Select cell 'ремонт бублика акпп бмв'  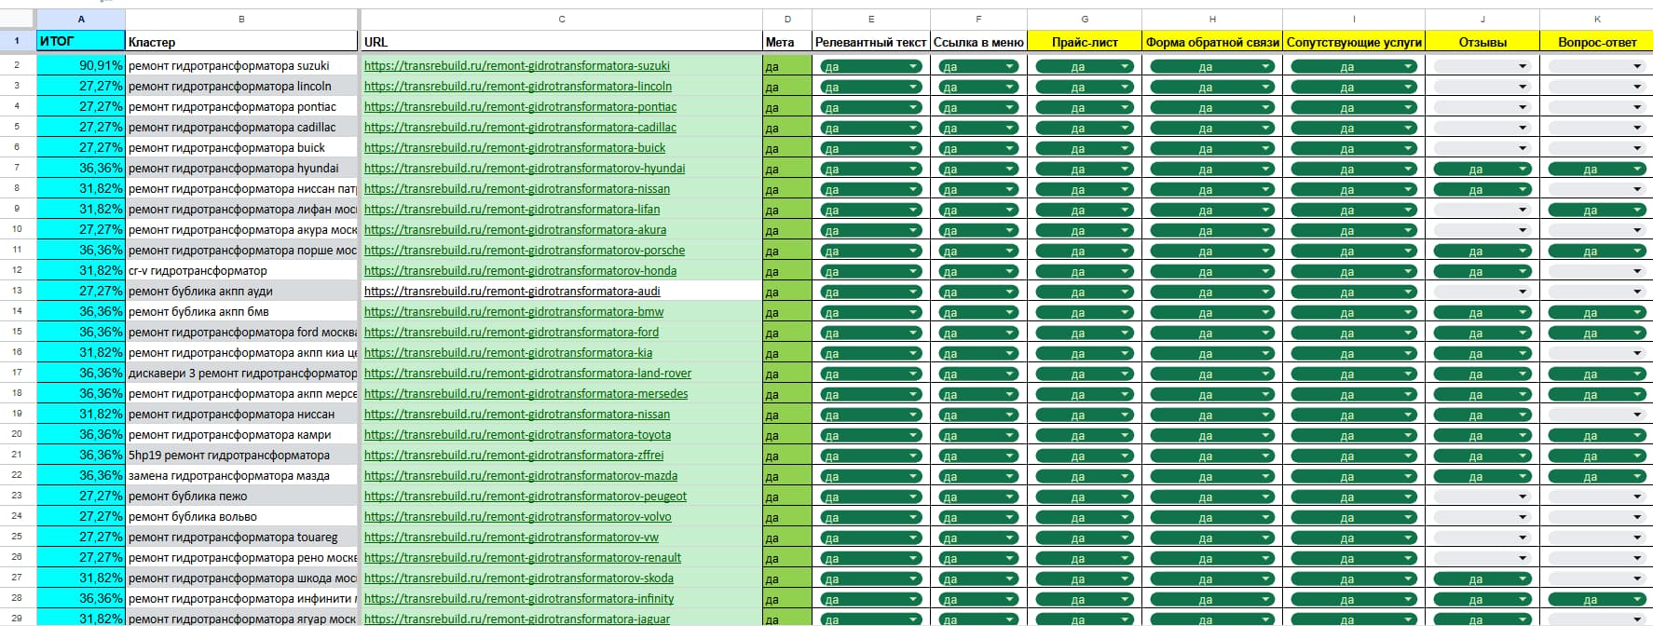241,311
